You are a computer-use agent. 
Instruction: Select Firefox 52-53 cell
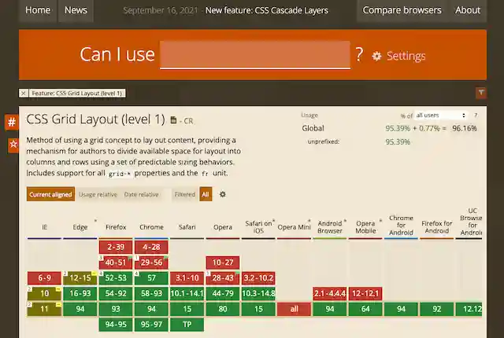[116, 278]
